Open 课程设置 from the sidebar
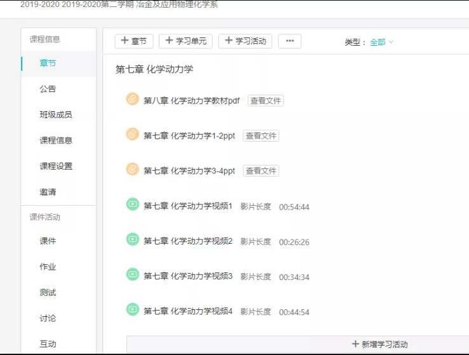 click(x=56, y=166)
